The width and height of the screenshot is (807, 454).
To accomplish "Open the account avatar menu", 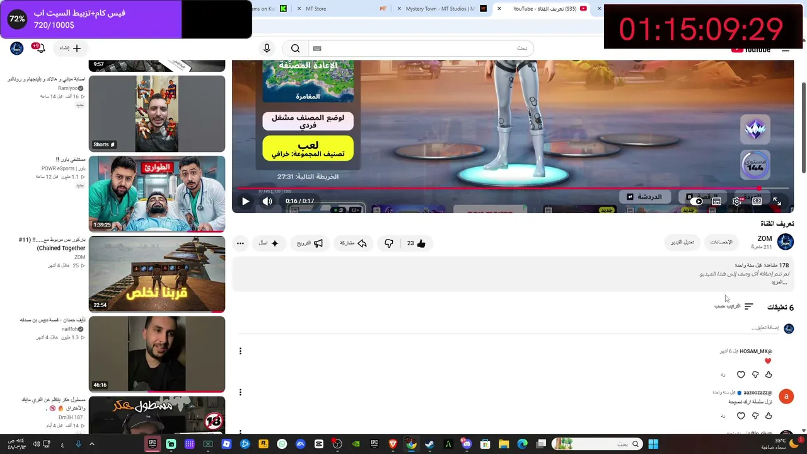I will coord(17,49).
